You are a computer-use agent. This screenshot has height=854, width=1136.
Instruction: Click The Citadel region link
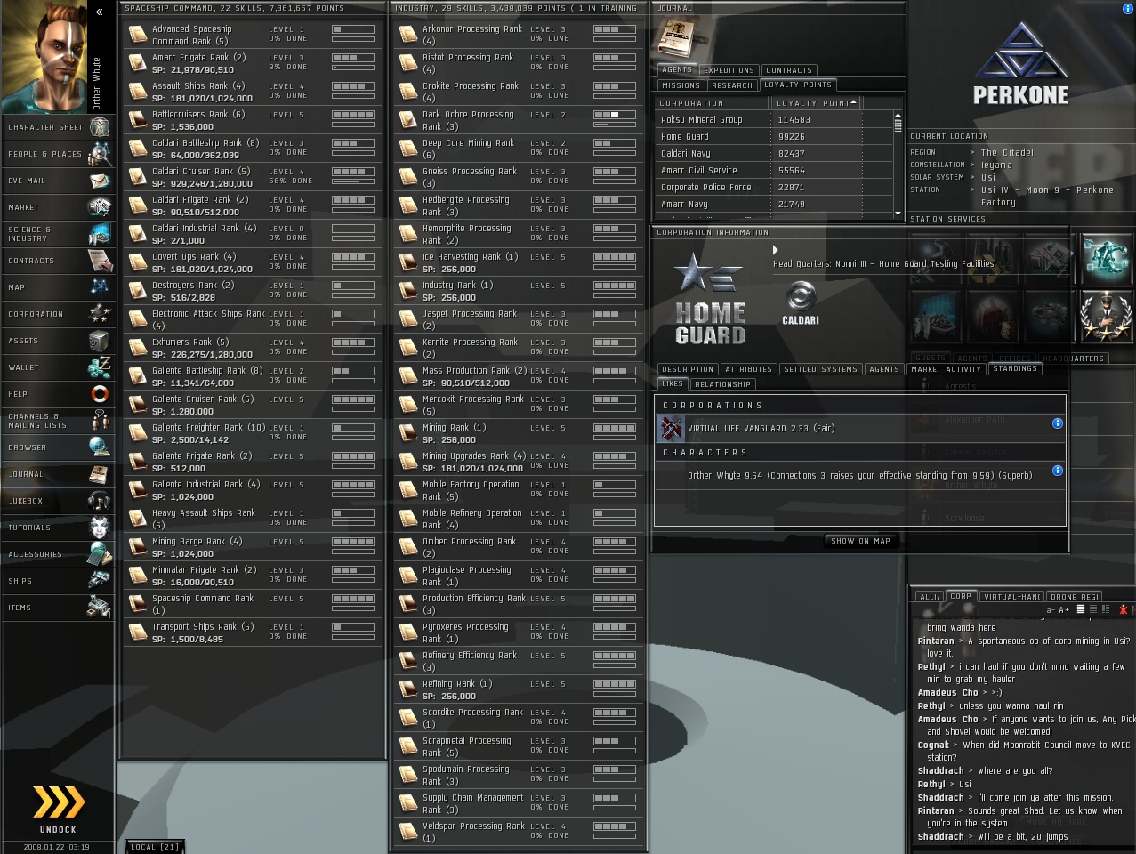click(1007, 153)
